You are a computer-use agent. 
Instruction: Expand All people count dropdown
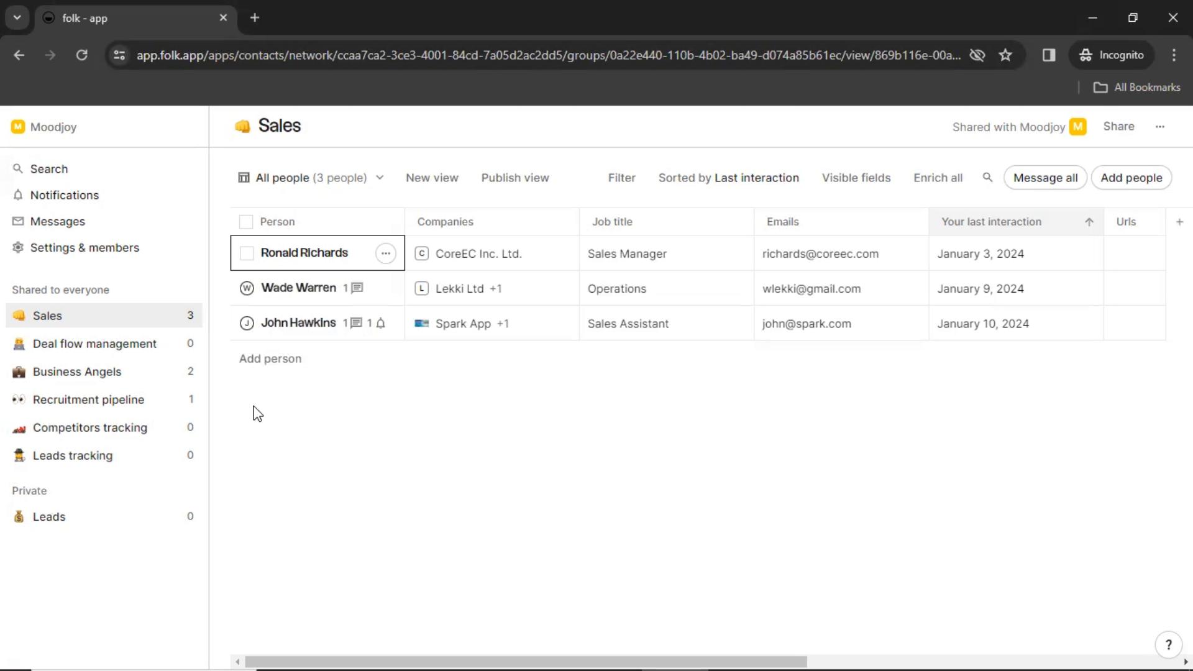tap(378, 178)
